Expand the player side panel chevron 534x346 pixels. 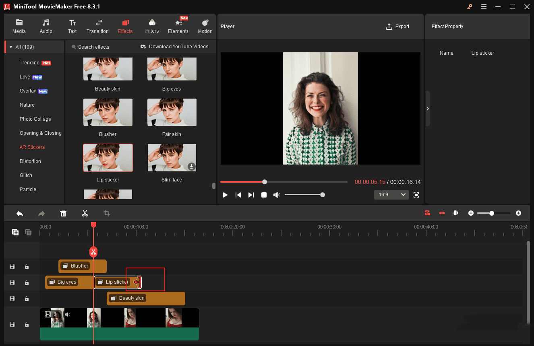[x=428, y=109]
